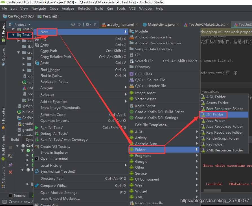Choose Show in Explorer

(x=81, y=152)
